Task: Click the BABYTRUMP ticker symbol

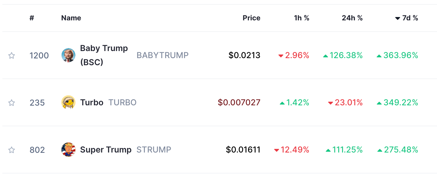Action: pos(162,55)
